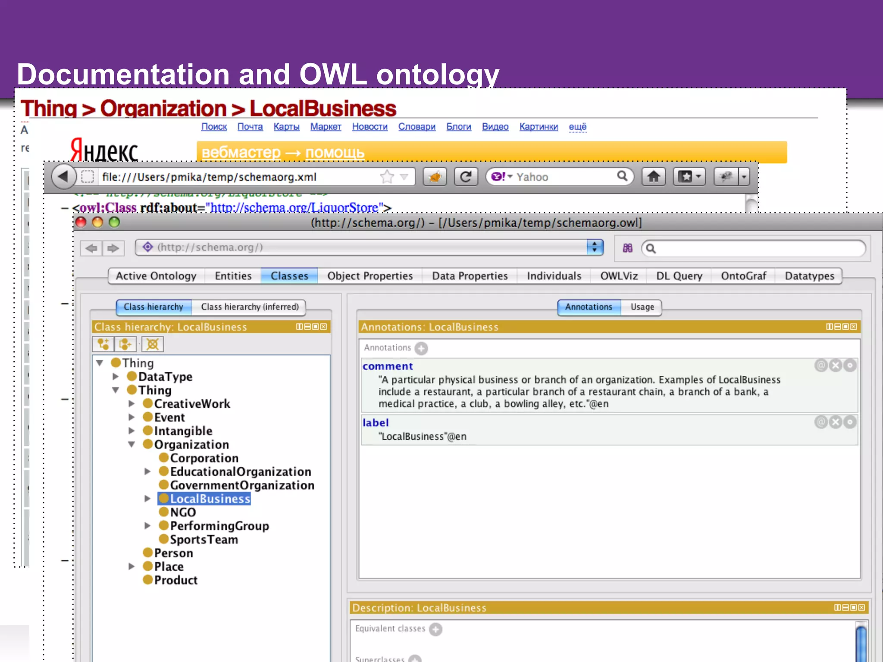Switch to the Entities tab
The width and height of the screenshot is (883, 662).
pos(233,276)
